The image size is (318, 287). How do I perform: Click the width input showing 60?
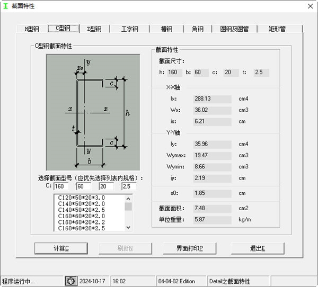click(x=84, y=186)
